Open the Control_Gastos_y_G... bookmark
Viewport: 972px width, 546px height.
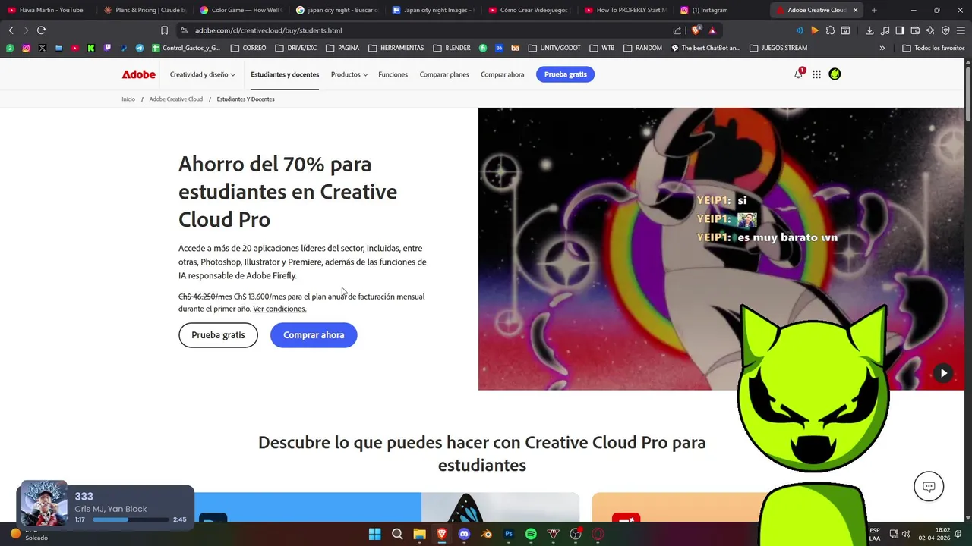186,48
